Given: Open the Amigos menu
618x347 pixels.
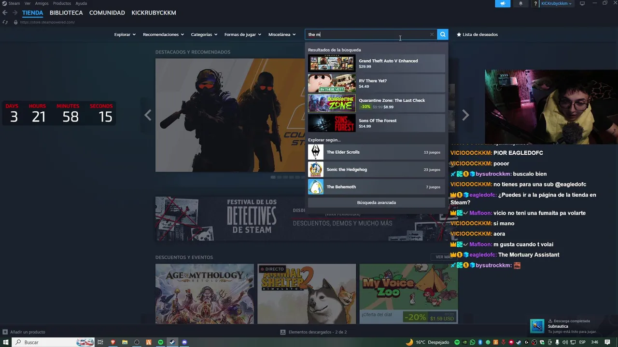Looking at the screenshot, I should 42,3.
